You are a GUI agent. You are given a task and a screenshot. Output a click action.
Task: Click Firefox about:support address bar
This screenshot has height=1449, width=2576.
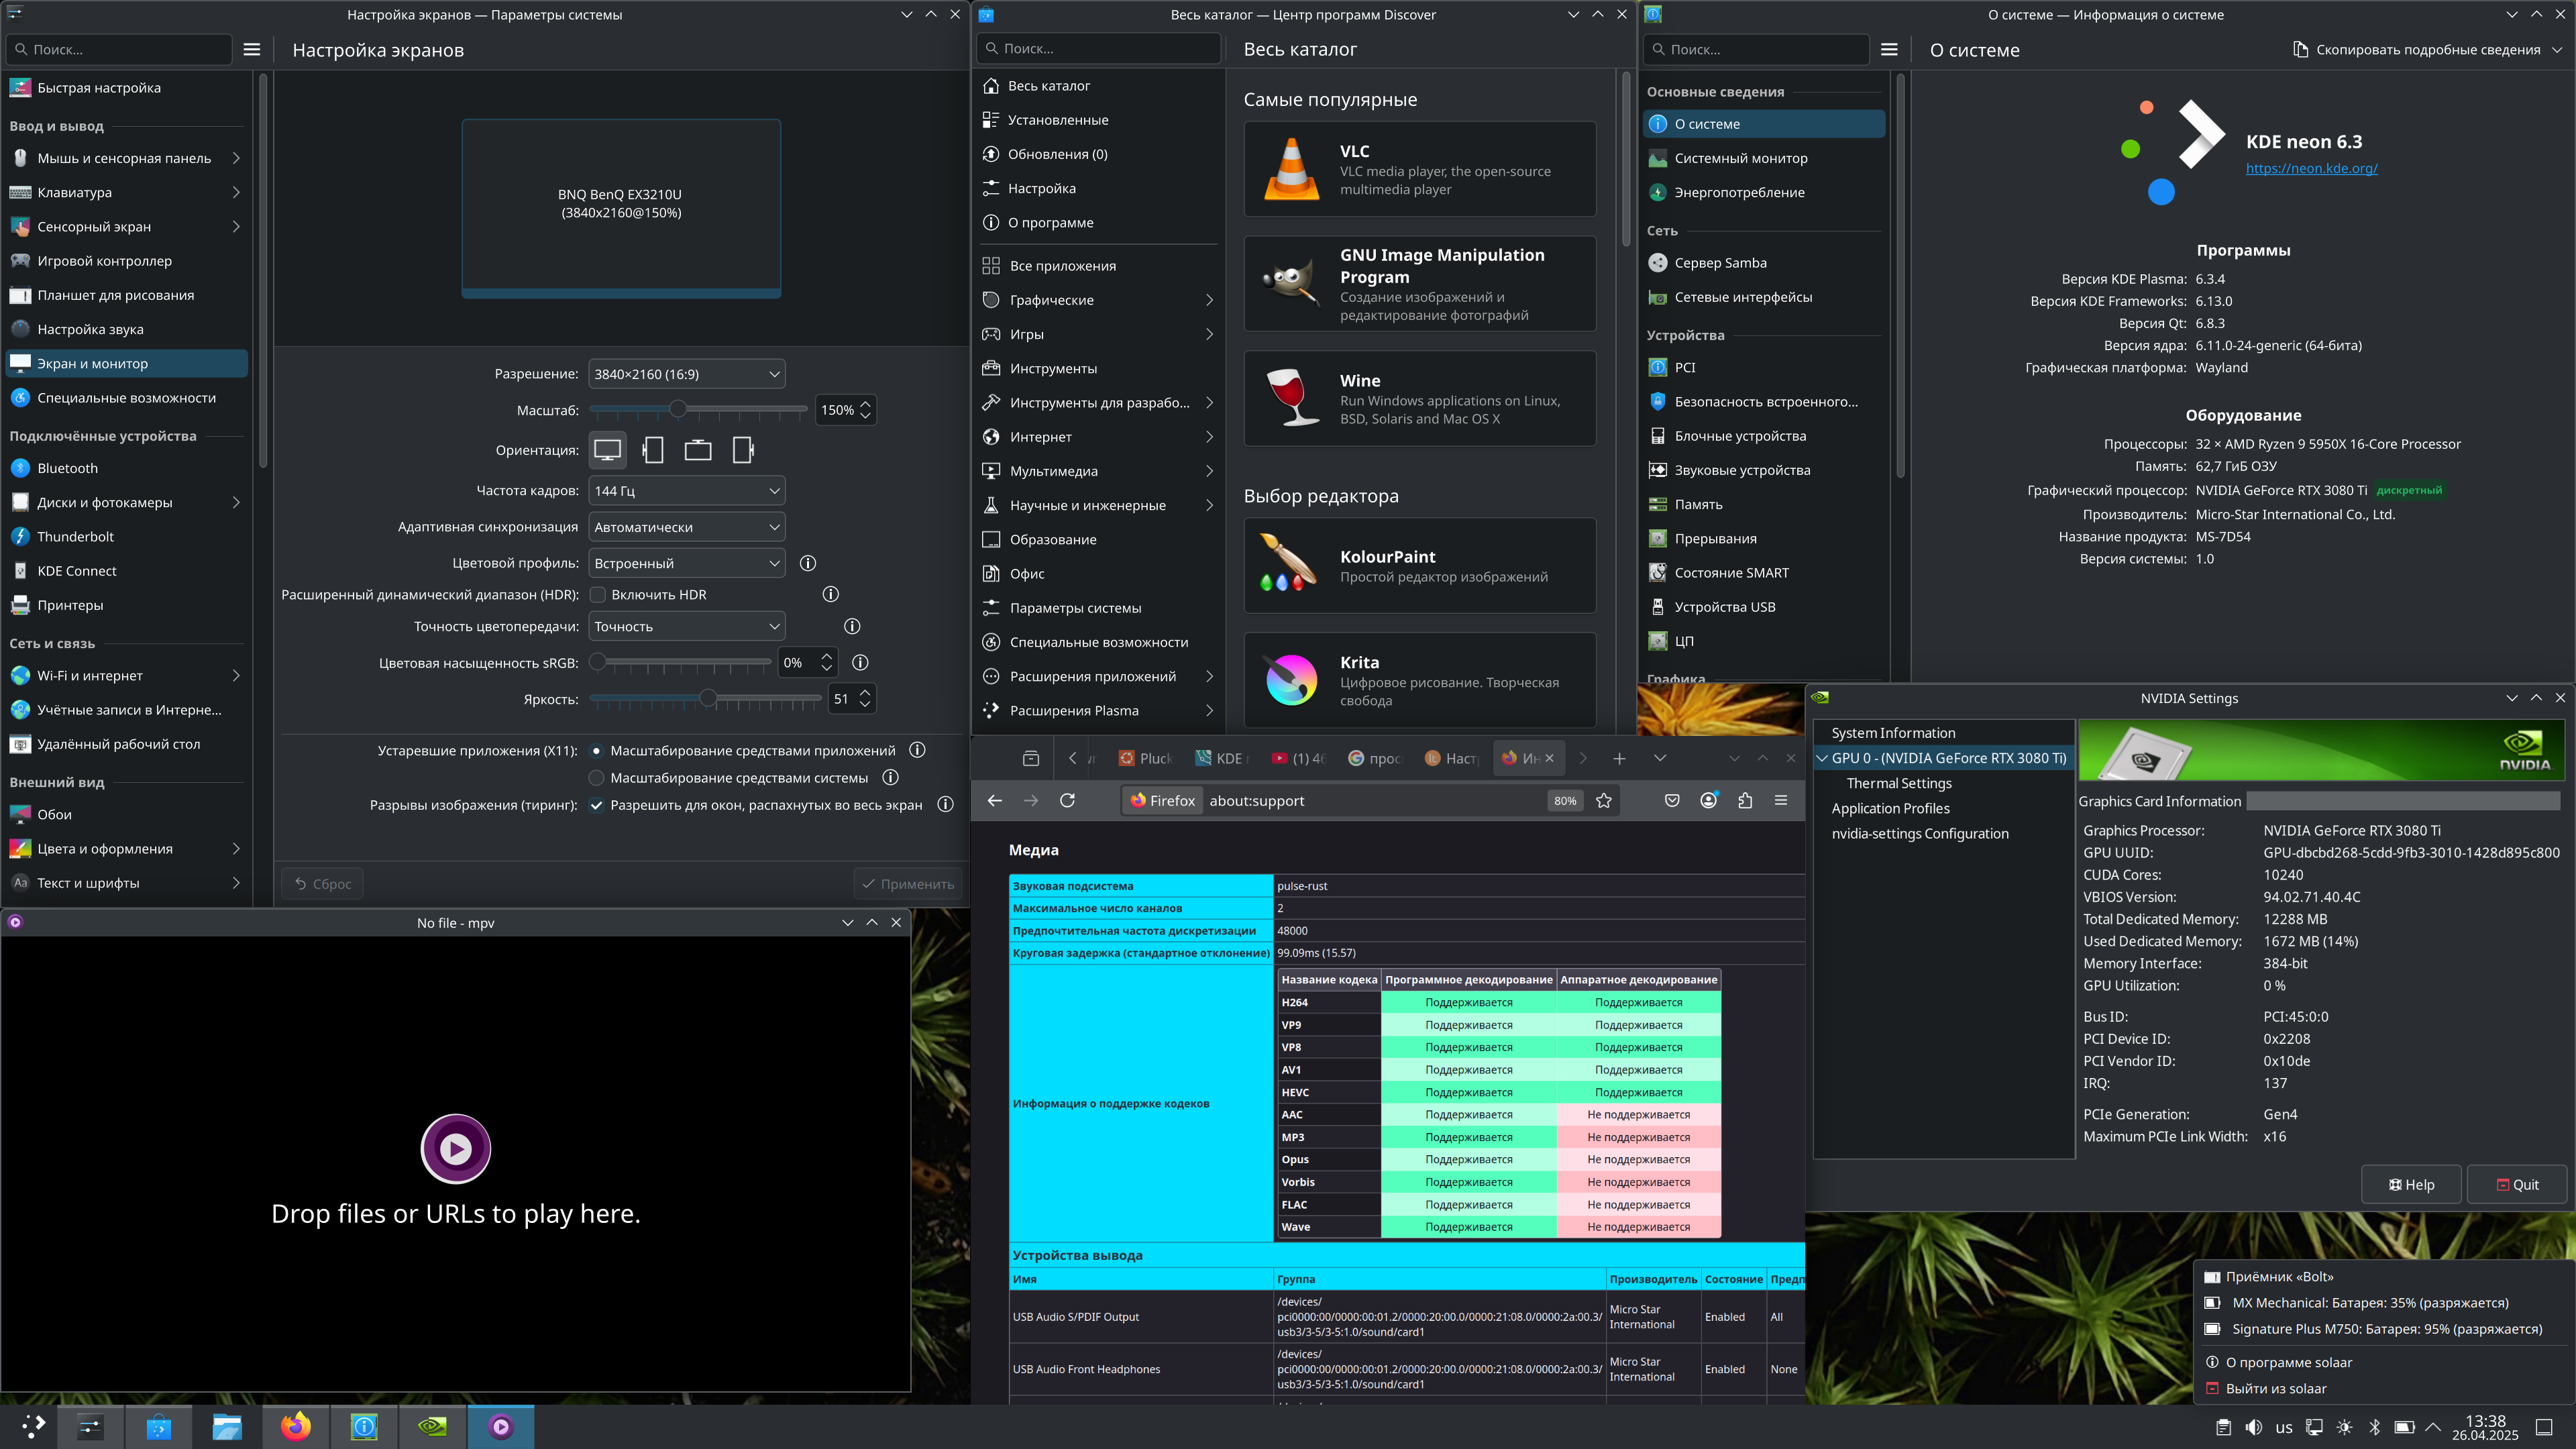(1370, 800)
